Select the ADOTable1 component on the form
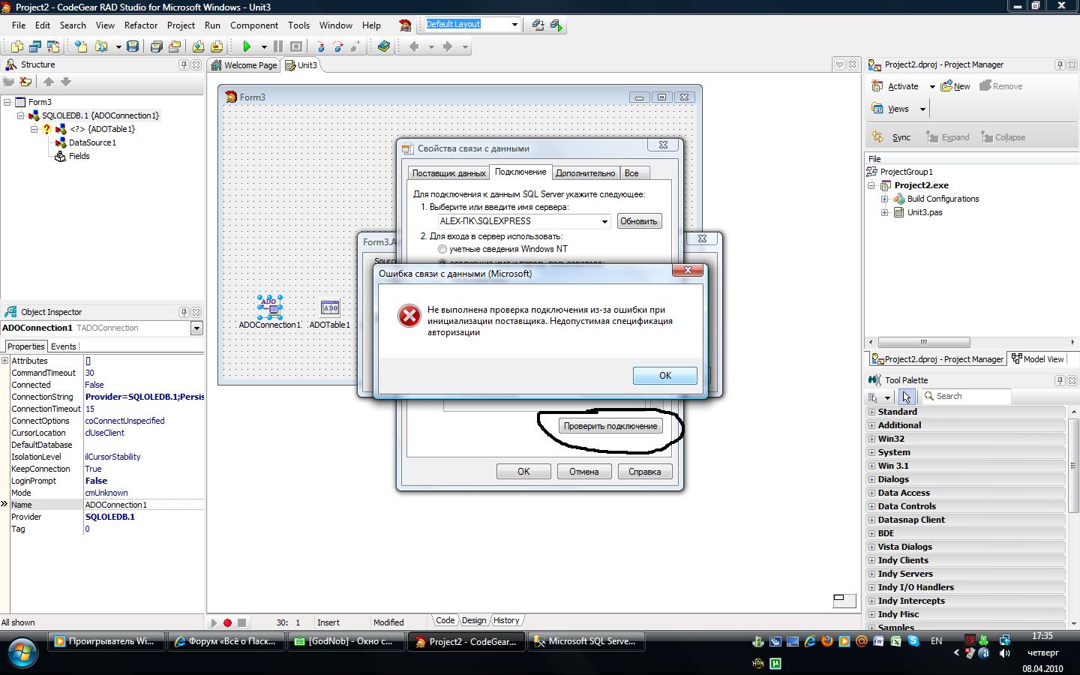 [329, 307]
